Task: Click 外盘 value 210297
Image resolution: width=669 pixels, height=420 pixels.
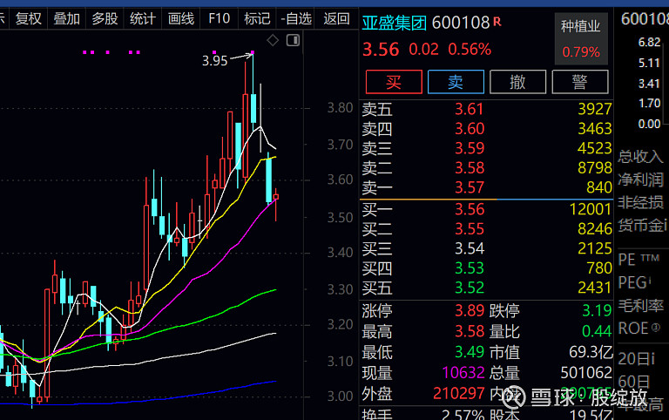Action: 459,394
